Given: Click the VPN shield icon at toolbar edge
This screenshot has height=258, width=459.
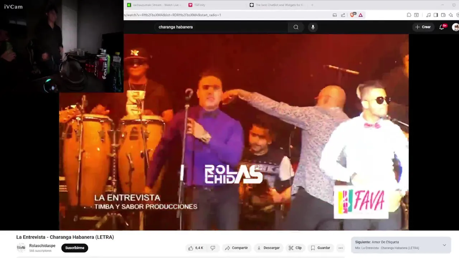Looking at the screenshot, I should 458,15.
